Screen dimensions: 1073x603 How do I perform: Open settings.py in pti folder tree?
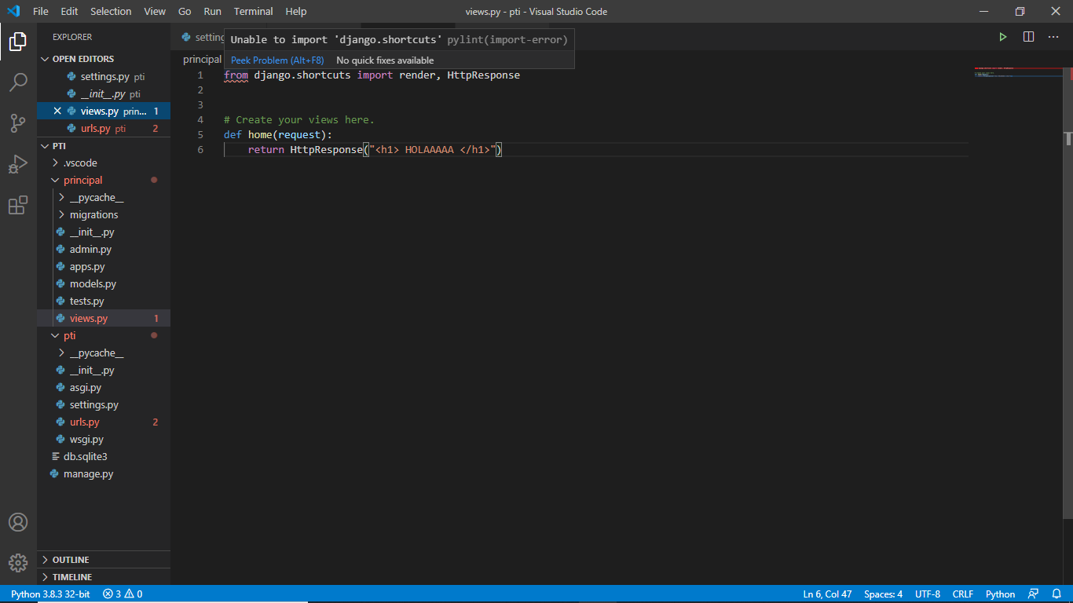(104, 404)
